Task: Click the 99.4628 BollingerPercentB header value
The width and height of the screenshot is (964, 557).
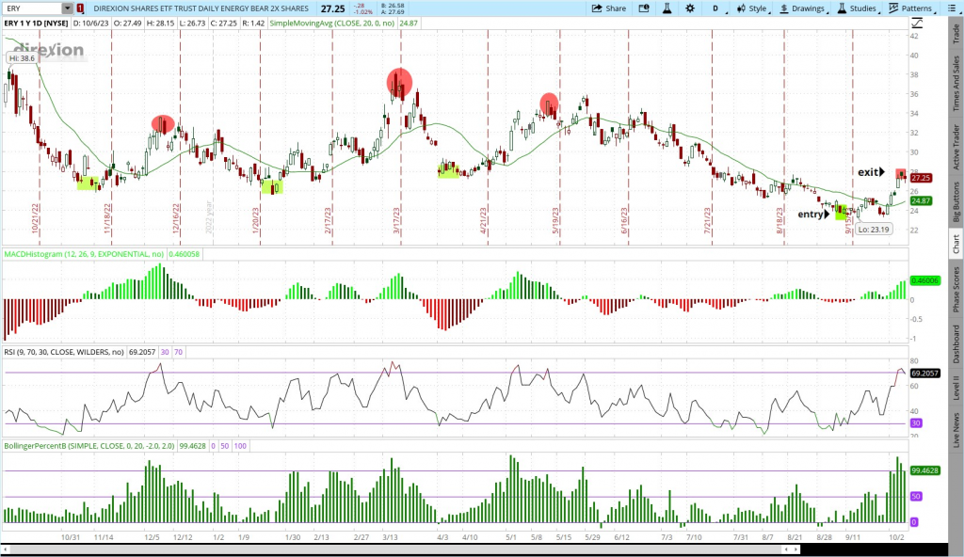Action: (x=192, y=446)
